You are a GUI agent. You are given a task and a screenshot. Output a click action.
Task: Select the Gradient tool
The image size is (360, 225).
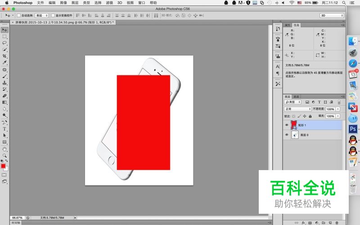click(4, 102)
